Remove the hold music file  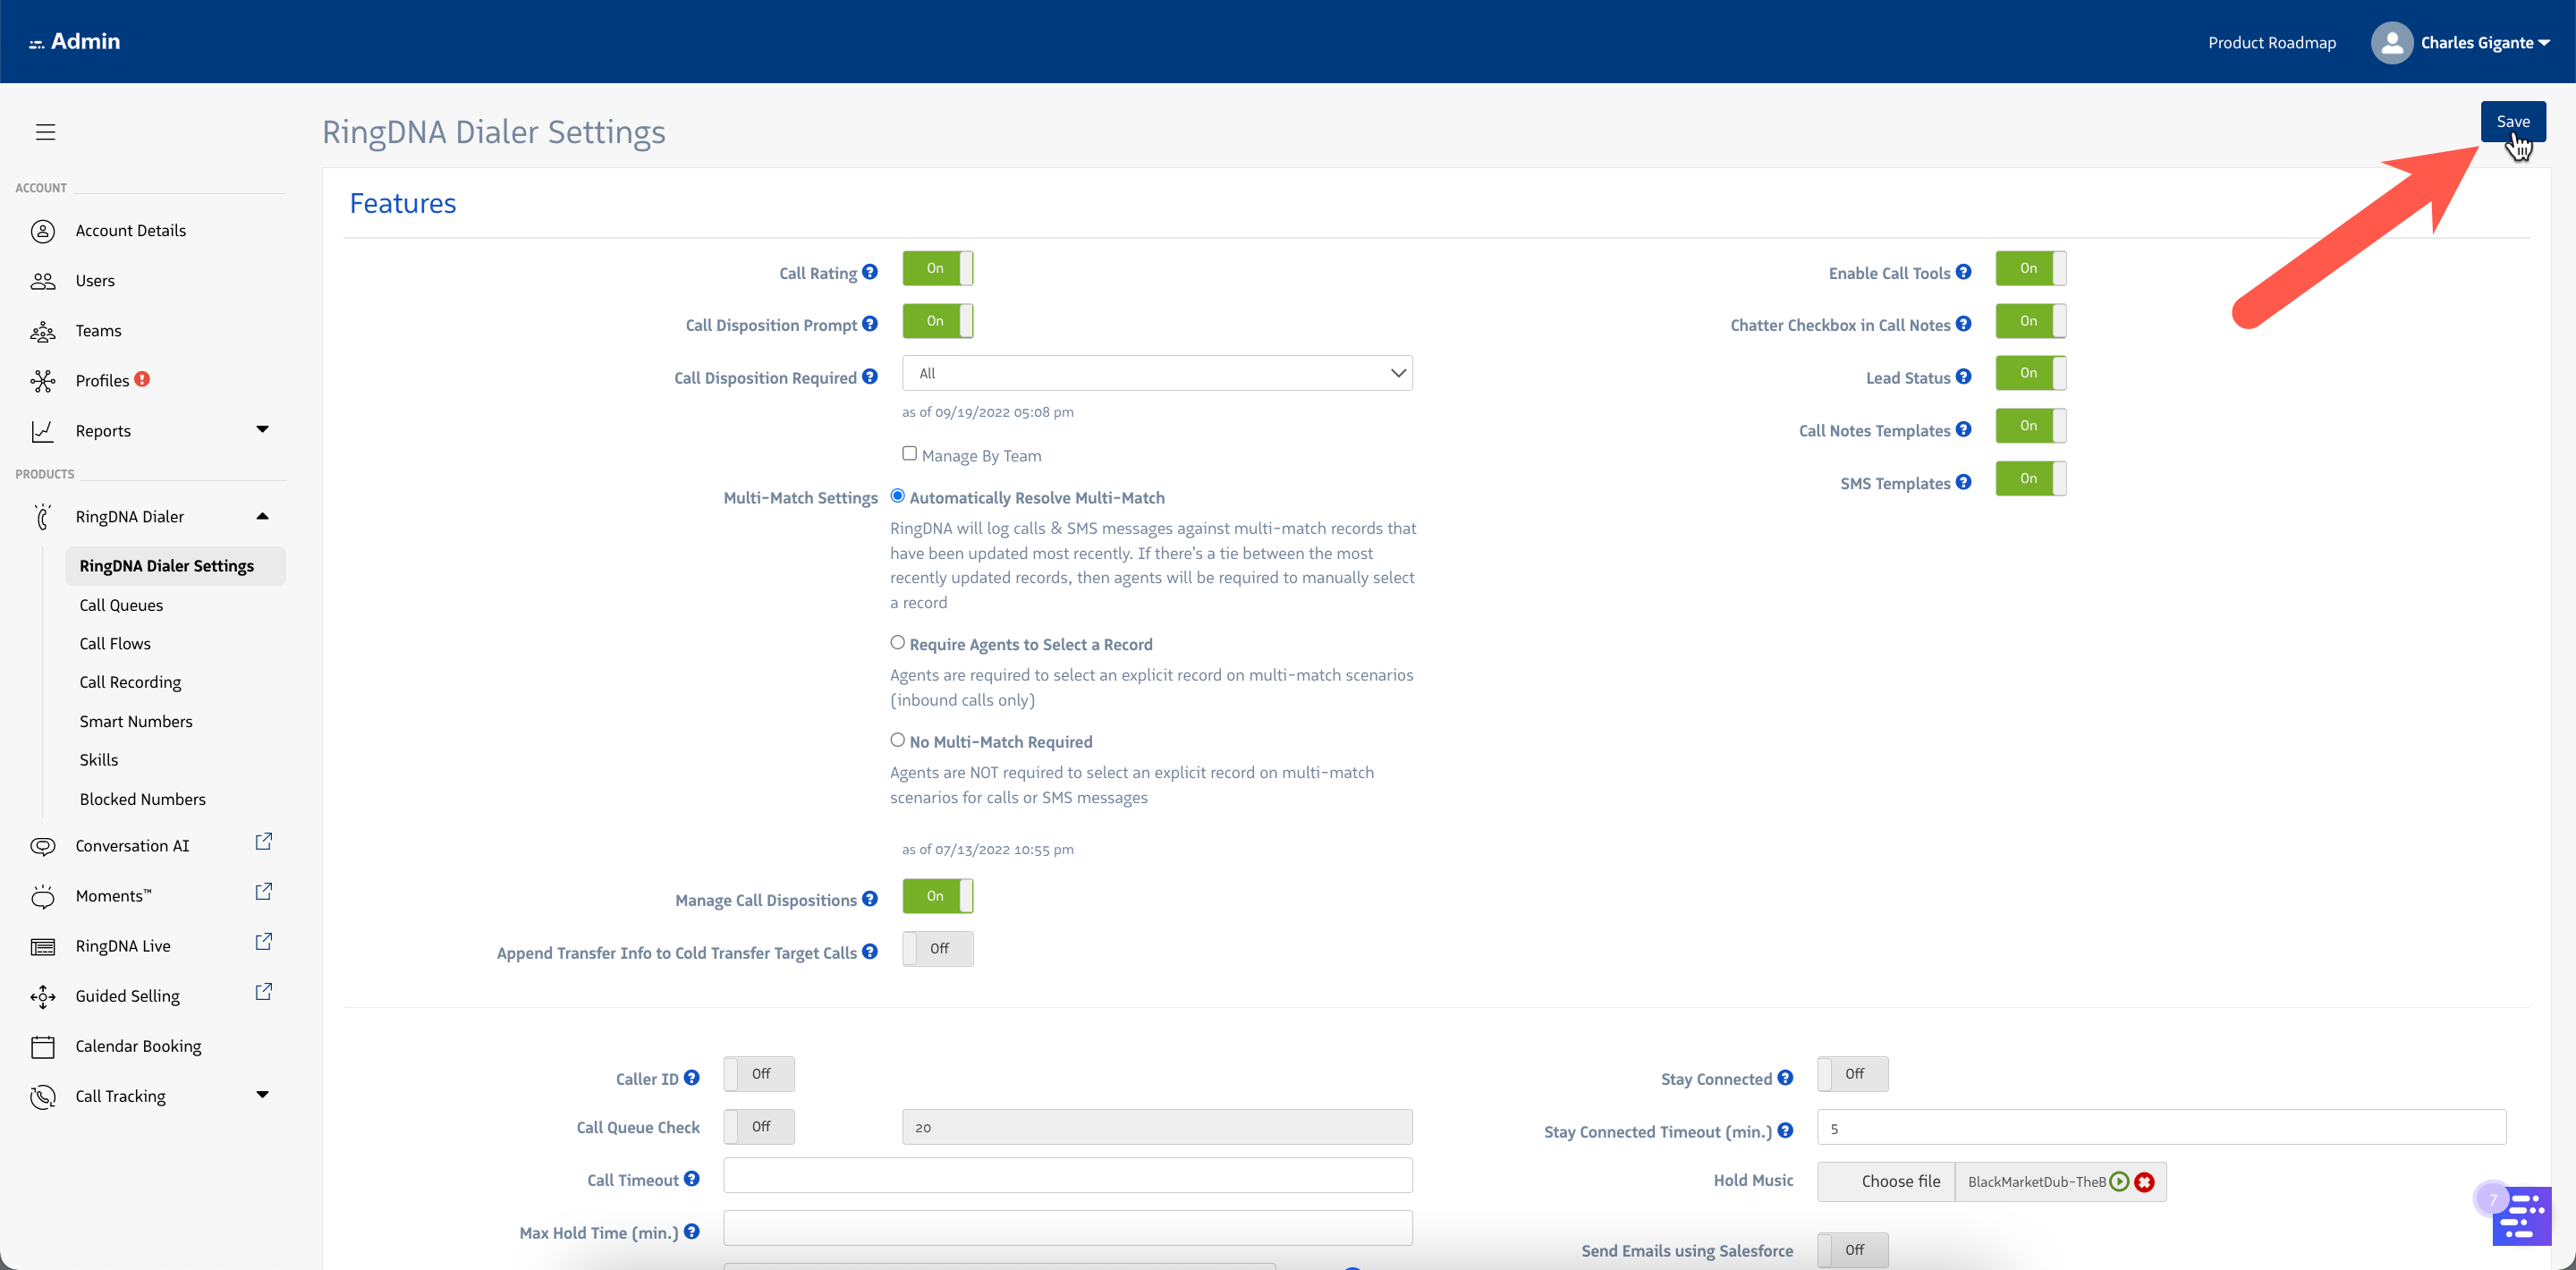[2144, 1181]
